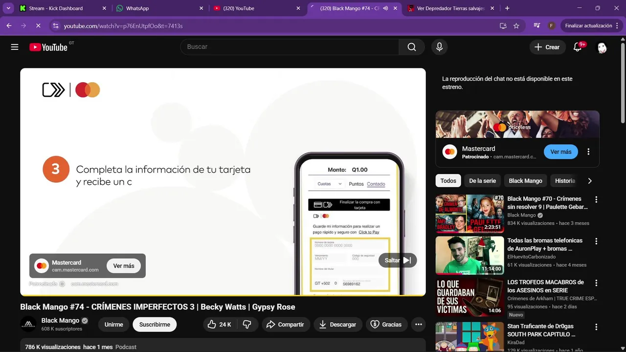This screenshot has width=626, height=352.
Task: Switch to Ver Depredador Tierras salvajes tab
Action: (x=451, y=8)
